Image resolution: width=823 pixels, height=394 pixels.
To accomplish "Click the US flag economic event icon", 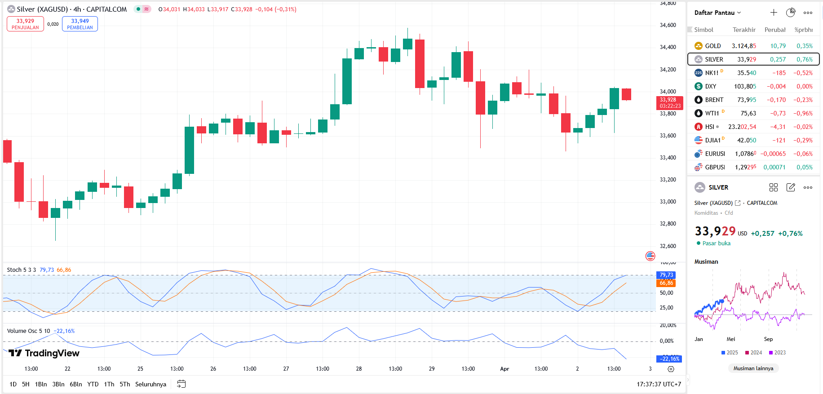I will click(650, 256).
